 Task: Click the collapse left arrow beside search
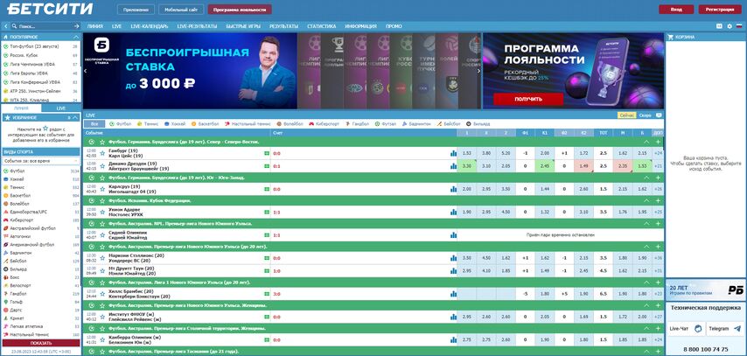(6, 26)
